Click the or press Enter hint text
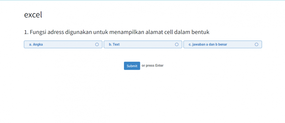285x123 pixels. click(x=152, y=66)
